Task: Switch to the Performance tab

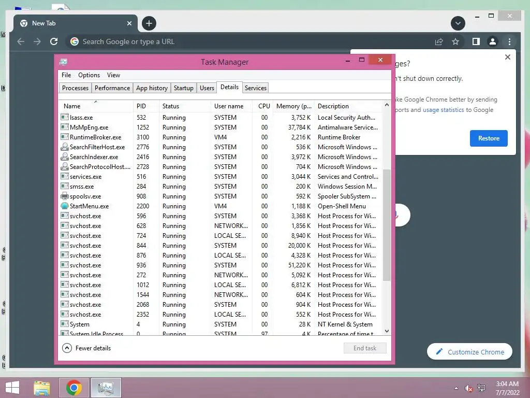Action: click(x=112, y=88)
